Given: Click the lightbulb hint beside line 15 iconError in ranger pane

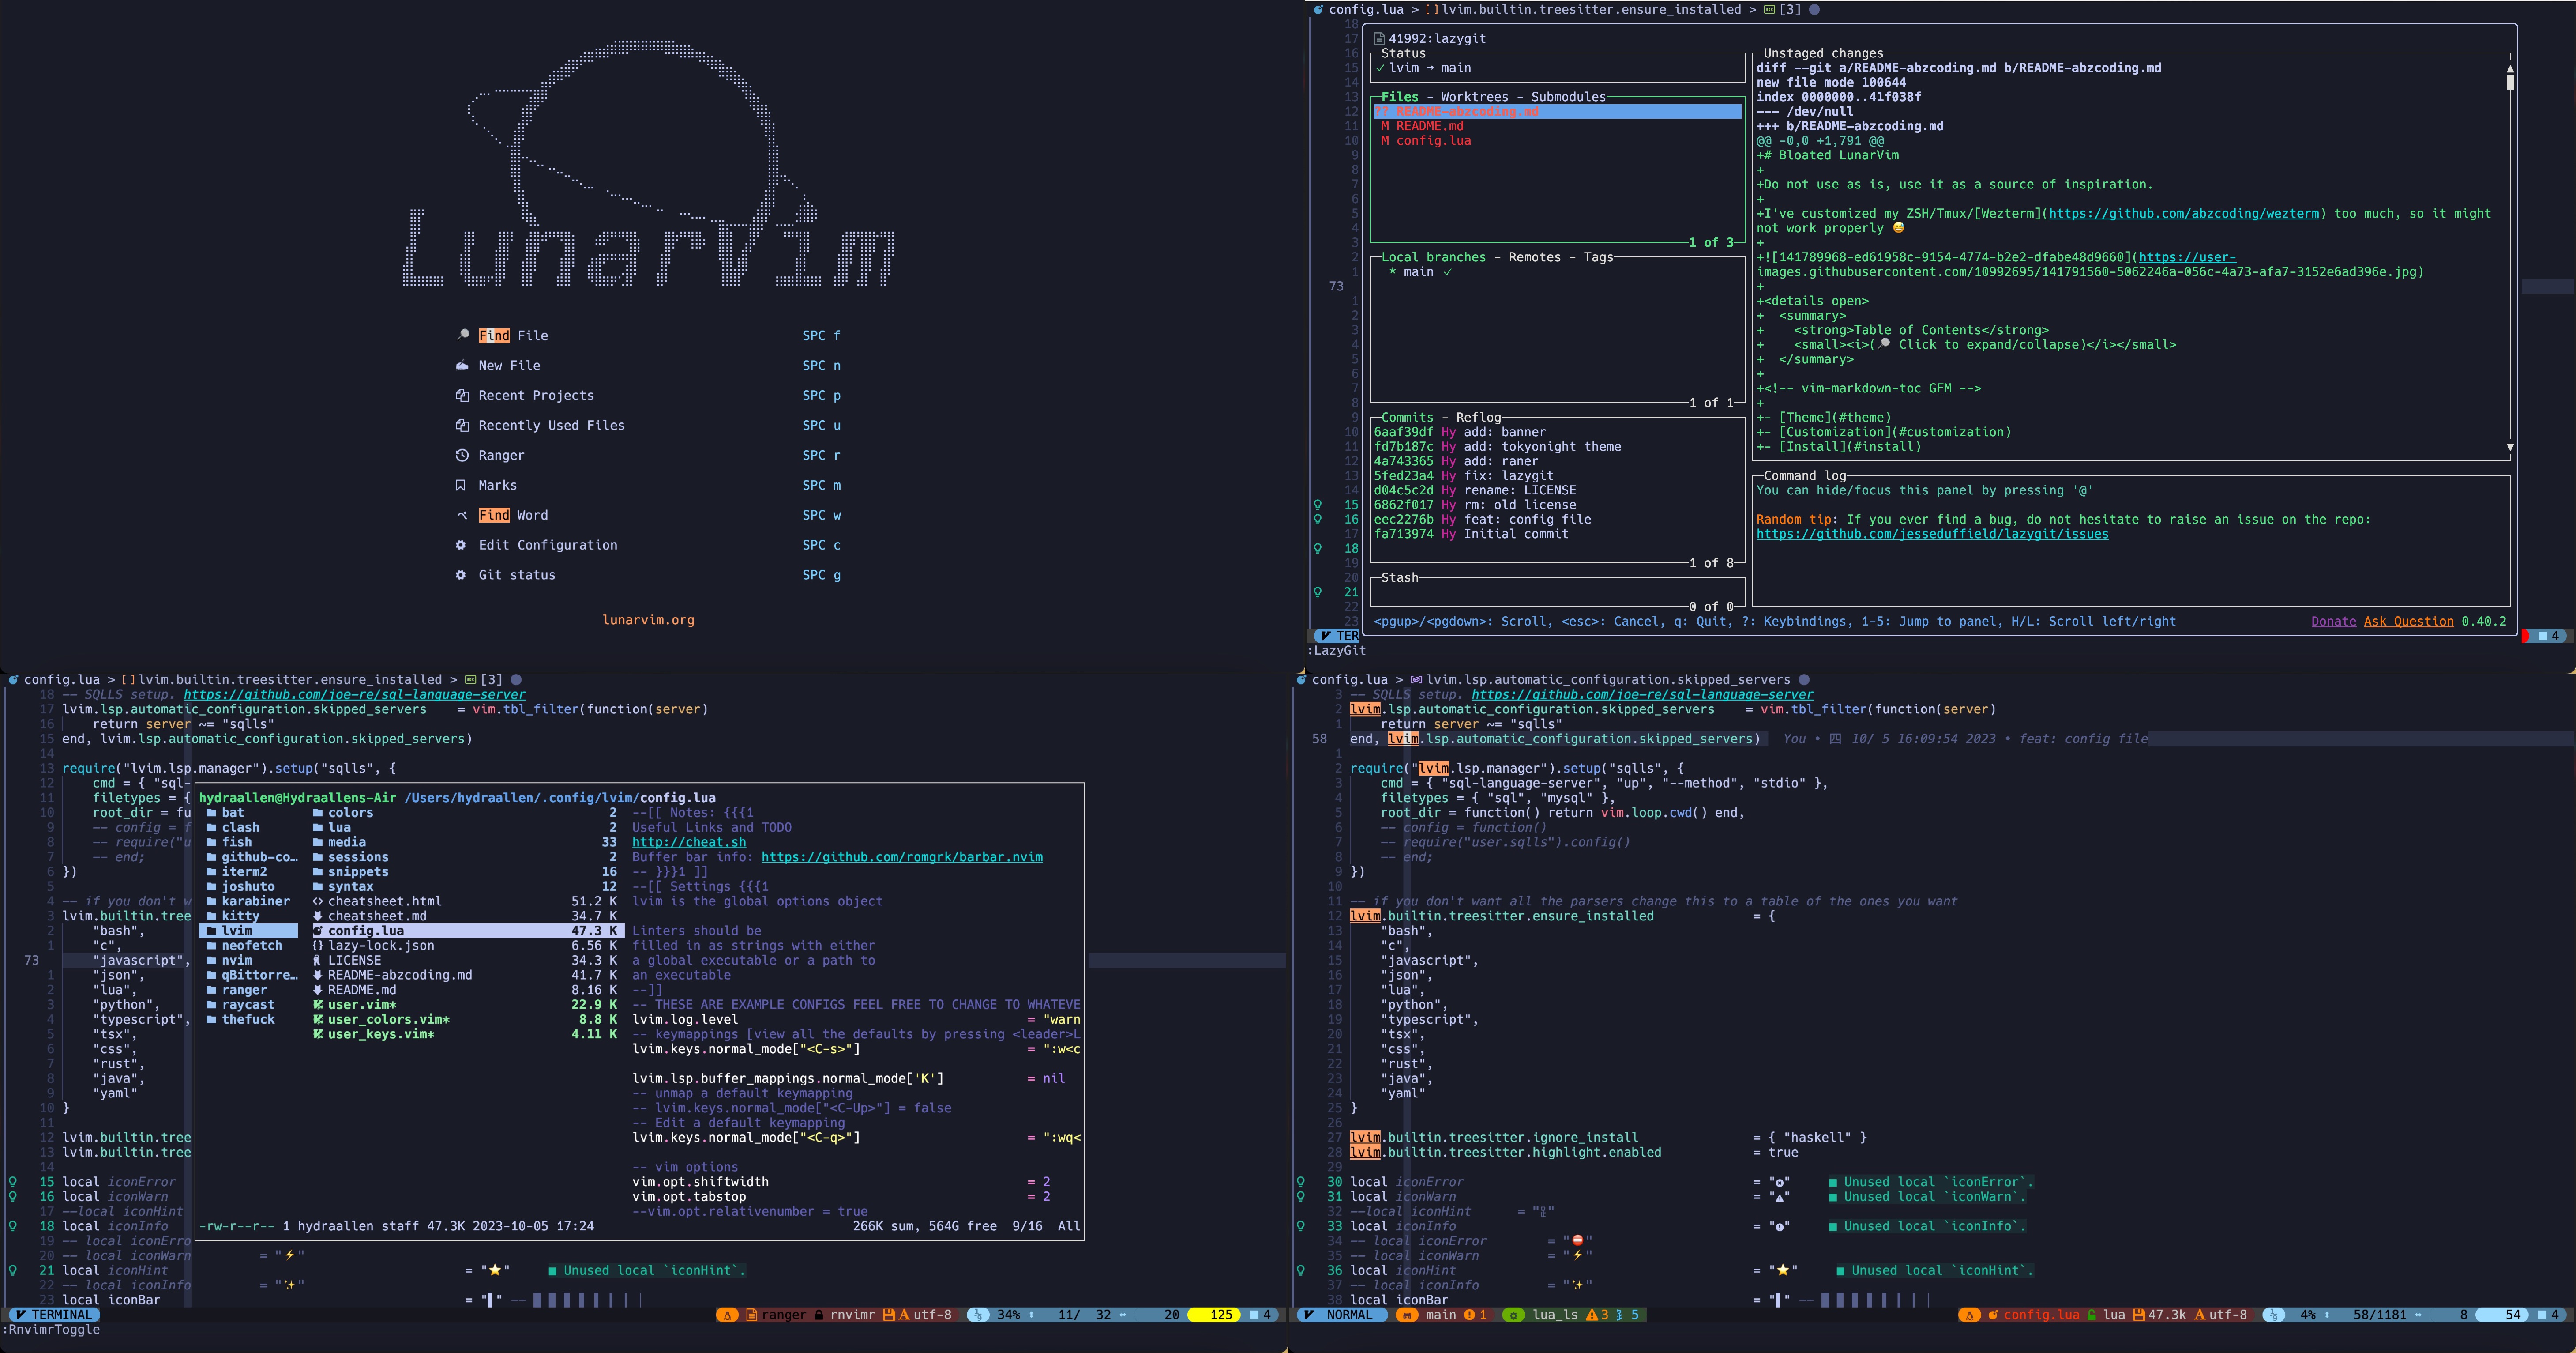Looking at the screenshot, I should coord(13,1182).
